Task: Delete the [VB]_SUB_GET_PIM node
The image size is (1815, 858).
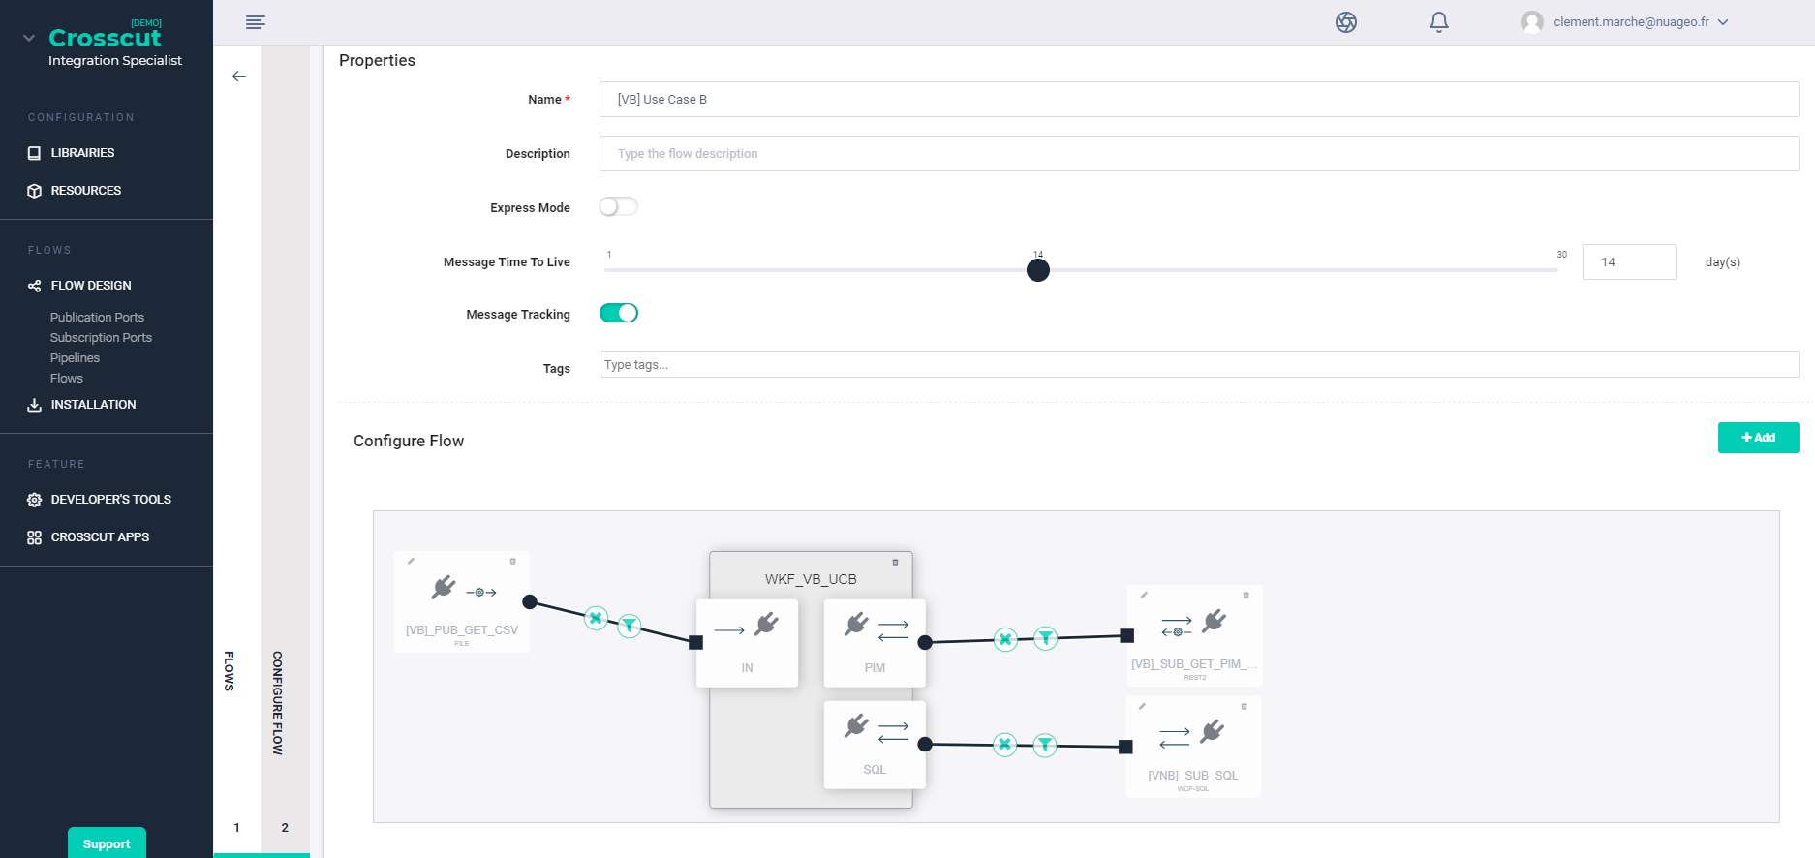Action: coord(1246,595)
